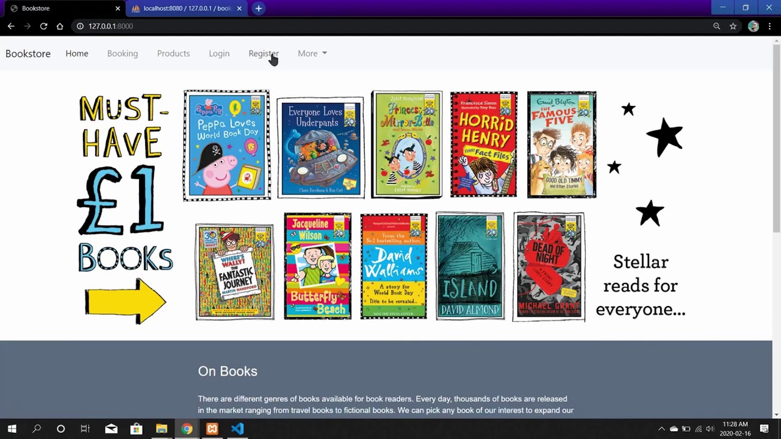Show hidden system tray icons
Screen dimensions: 781x439
tap(661, 429)
